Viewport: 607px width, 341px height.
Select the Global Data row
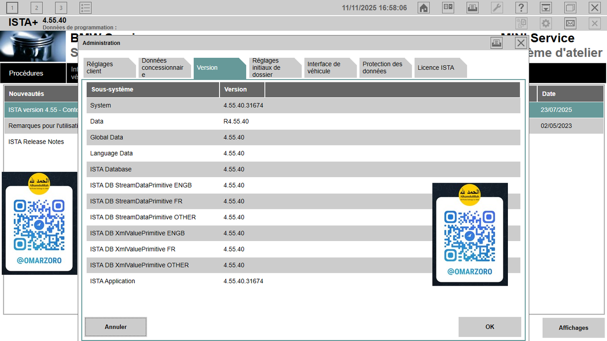(x=303, y=137)
